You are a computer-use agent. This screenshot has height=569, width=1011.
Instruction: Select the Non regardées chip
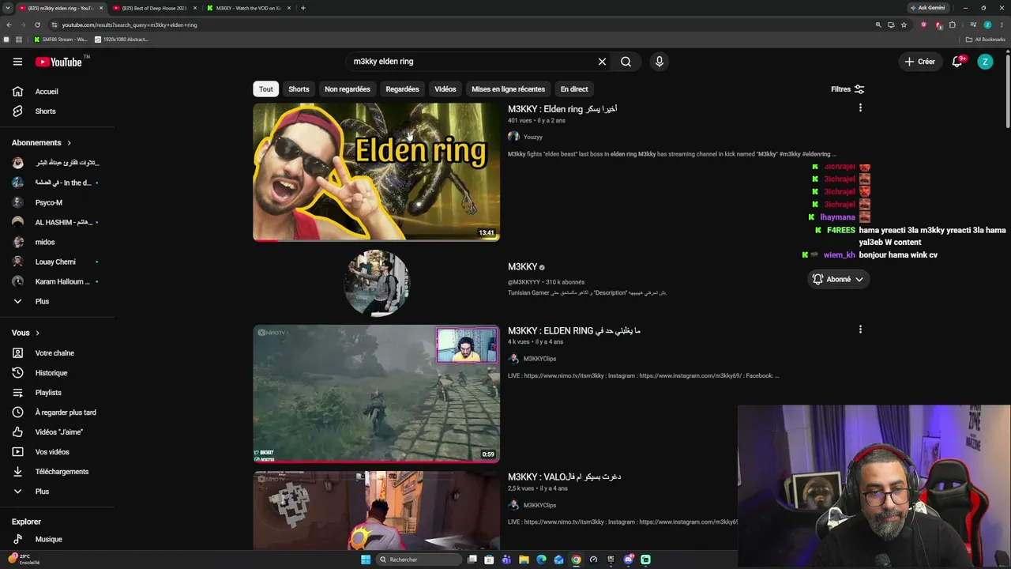pos(348,89)
